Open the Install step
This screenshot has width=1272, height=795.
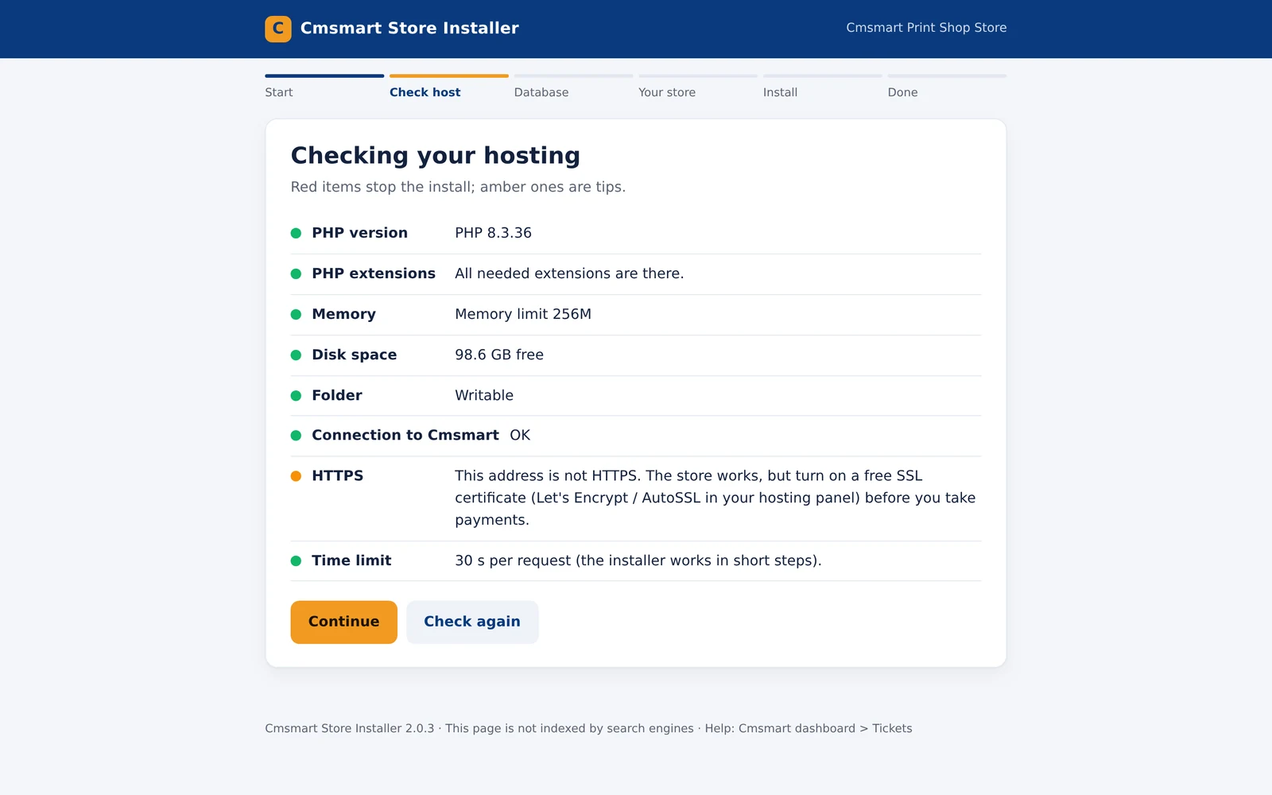pos(823,87)
